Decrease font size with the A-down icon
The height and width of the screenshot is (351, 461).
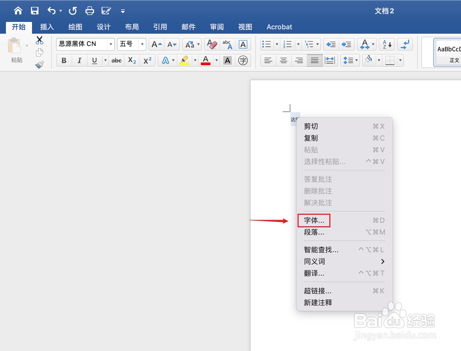(172, 44)
